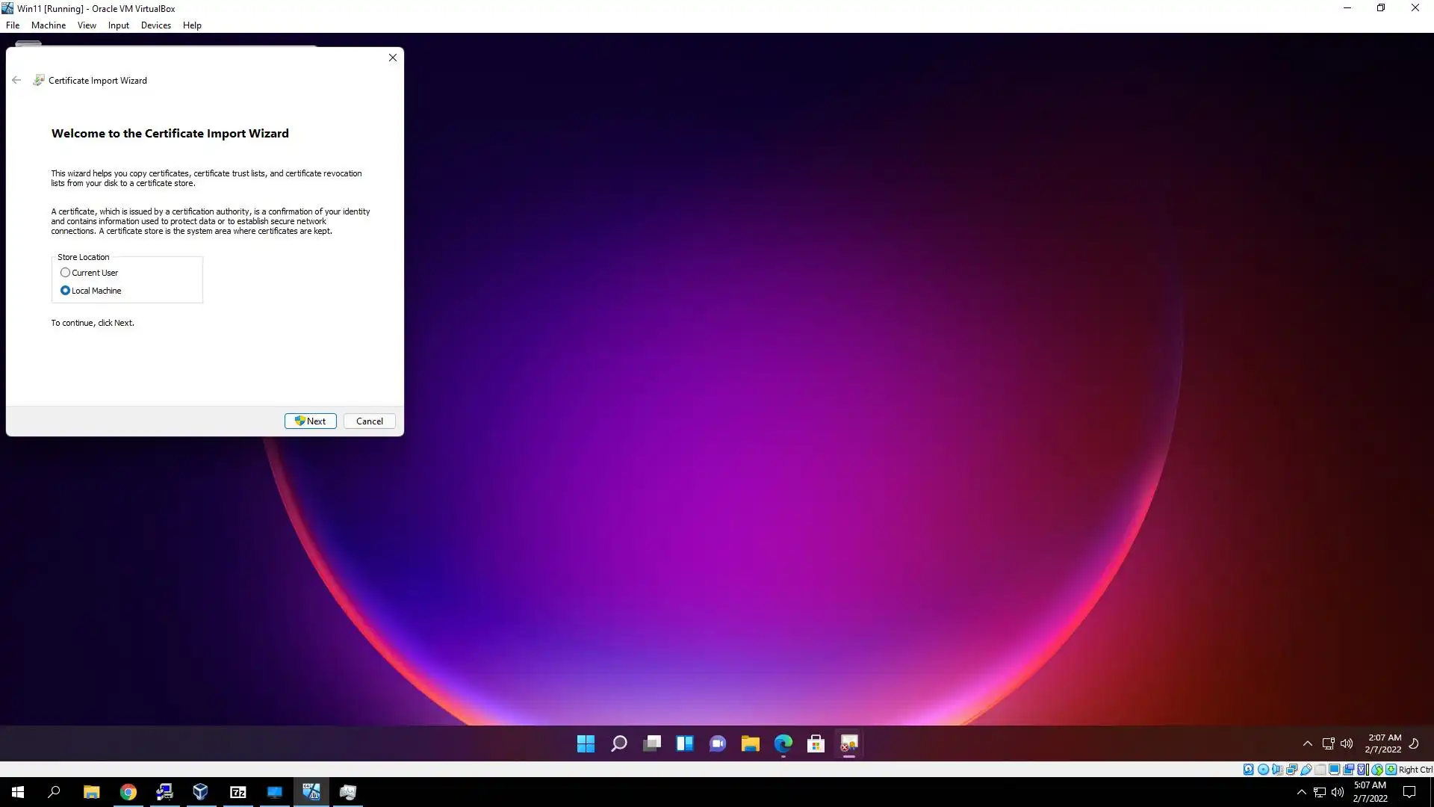Click the VirtualBox USB status icon
The height and width of the screenshot is (807, 1434).
tap(1306, 770)
